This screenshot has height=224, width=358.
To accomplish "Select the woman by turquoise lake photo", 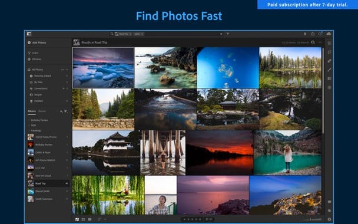I will click(287, 153).
